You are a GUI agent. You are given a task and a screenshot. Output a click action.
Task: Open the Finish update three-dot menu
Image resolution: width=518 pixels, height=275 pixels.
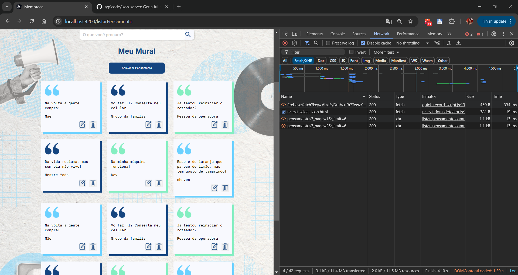point(510,21)
